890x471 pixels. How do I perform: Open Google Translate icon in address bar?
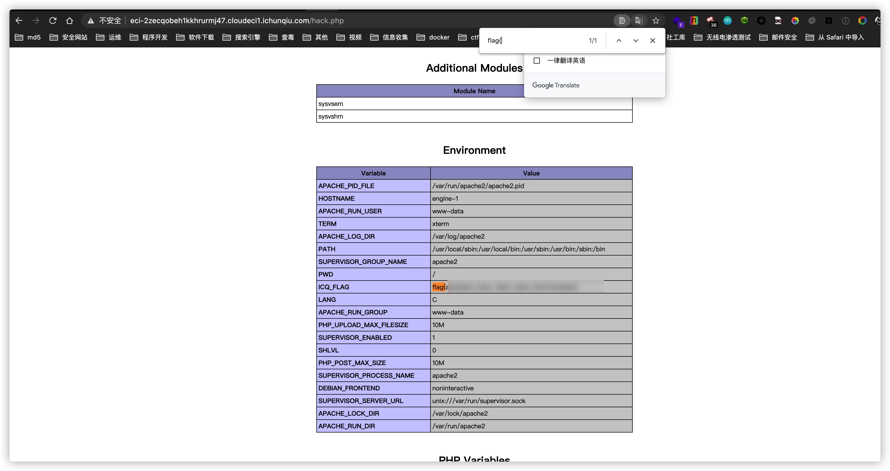(639, 21)
